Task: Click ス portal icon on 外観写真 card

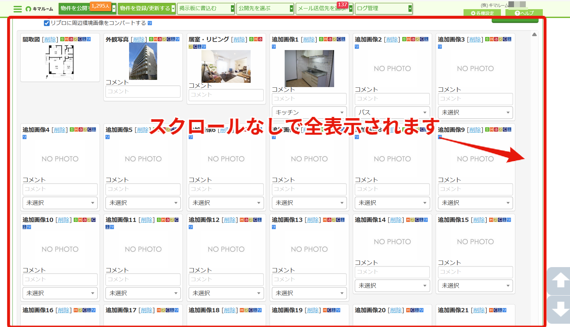Action: pyautogui.click(x=164, y=39)
